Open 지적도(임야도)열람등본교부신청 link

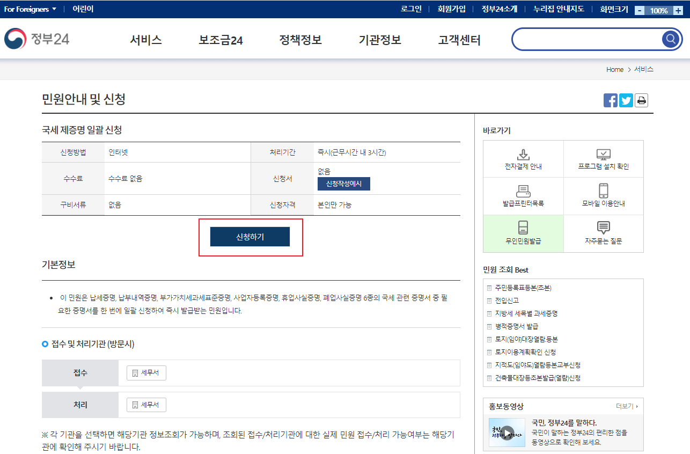coord(538,365)
